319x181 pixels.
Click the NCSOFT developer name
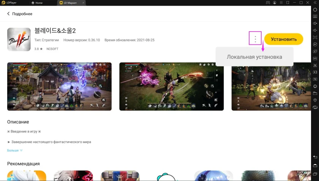coord(52,49)
